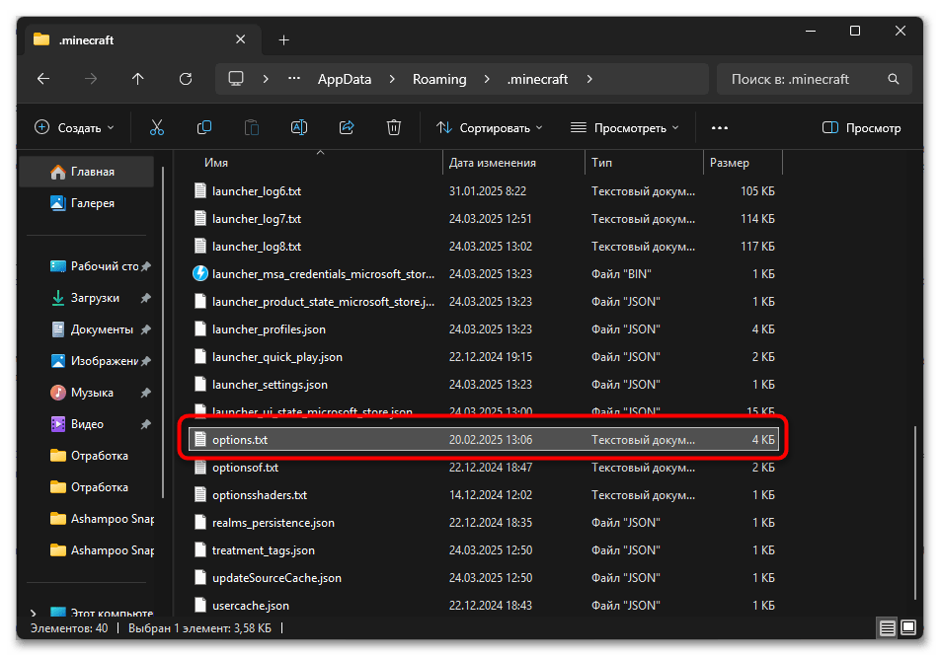Select launcher_log8.txt in the list

[x=484, y=247]
